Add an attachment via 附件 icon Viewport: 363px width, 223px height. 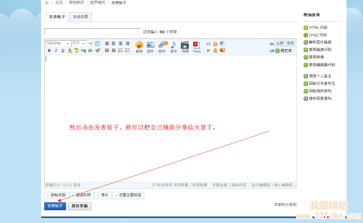(x=162, y=47)
